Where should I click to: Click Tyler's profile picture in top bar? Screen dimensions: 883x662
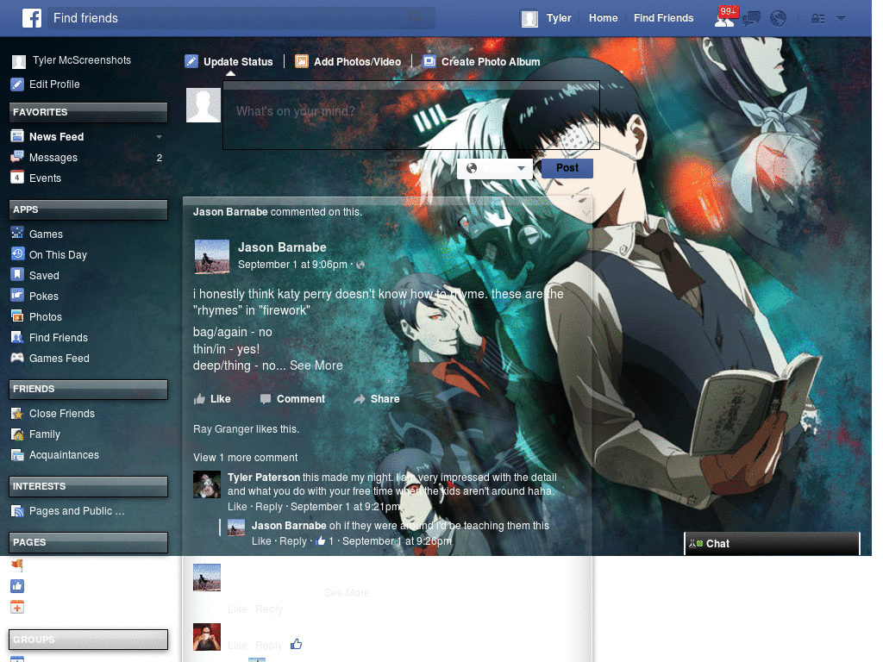529,19
